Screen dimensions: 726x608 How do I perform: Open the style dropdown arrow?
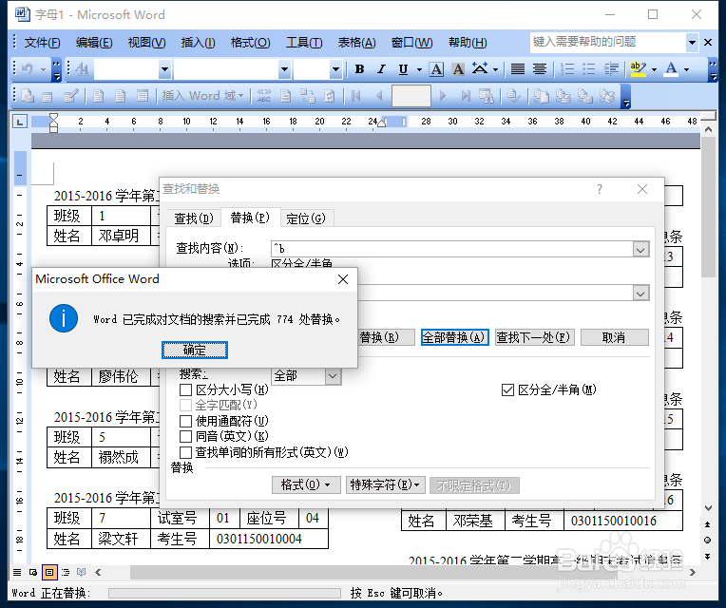click(164, 70)
